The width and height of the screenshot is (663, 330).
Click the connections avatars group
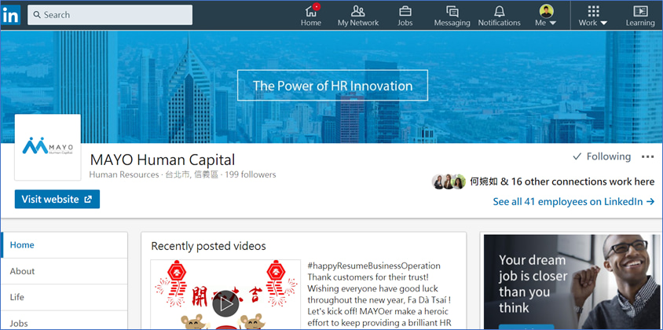pos(449,182)
